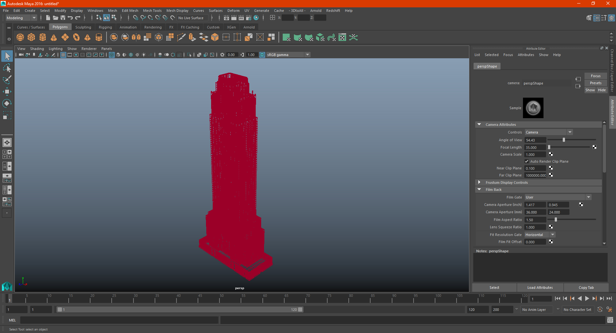Open the Controls Camera dropdown
The image size is (616, 333).
coord(549,132)
